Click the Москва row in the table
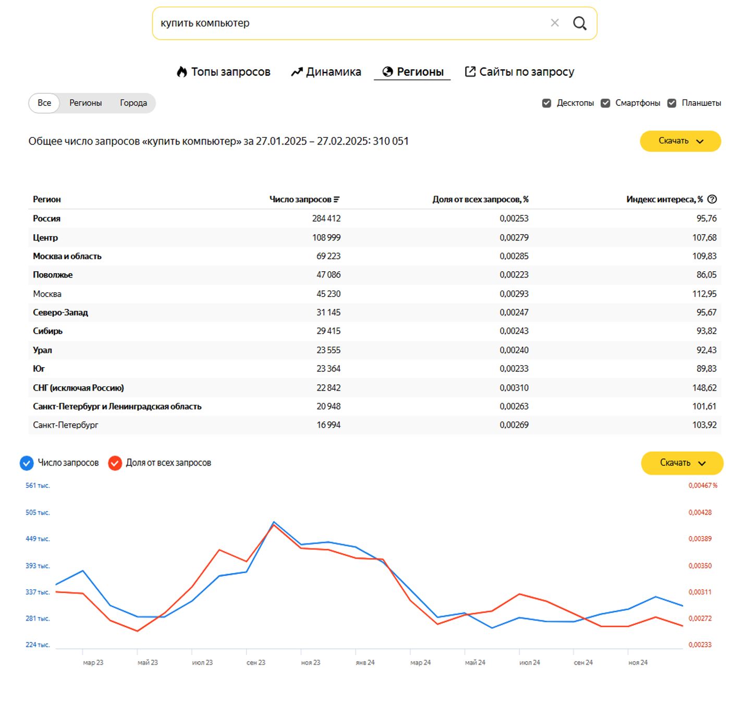This screenshot has height=703, width=732. [x=47, y=294]
